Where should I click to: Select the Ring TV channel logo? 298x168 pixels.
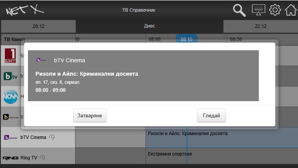click(10, 158)
